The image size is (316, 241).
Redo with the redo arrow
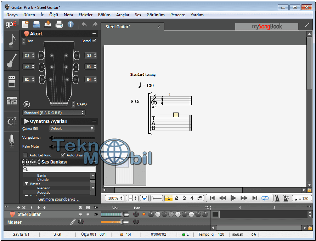pyautogui.click(x=95, y=24)
